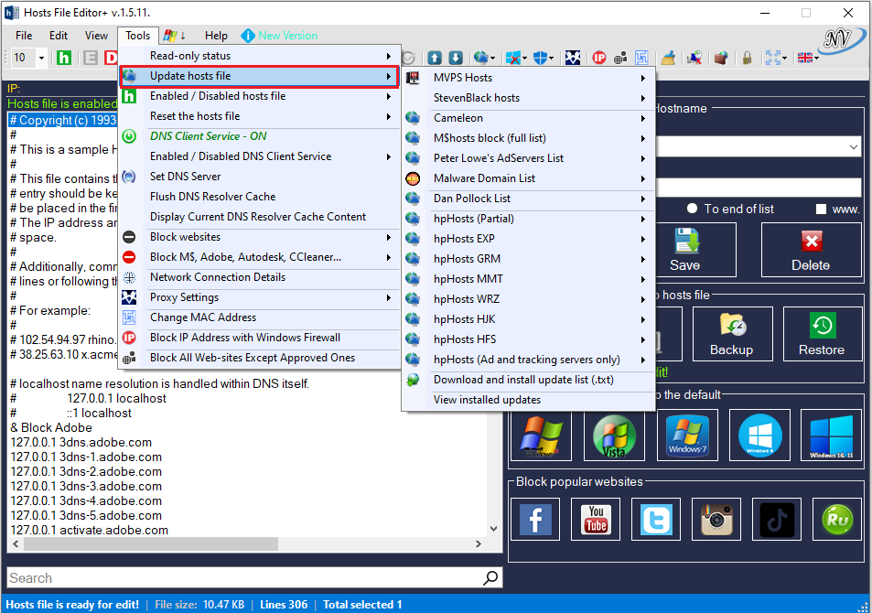Choose 'Download and install update list (.txt)'
Image resolution: width=872 pixels, height=613 pixels.
528,380
